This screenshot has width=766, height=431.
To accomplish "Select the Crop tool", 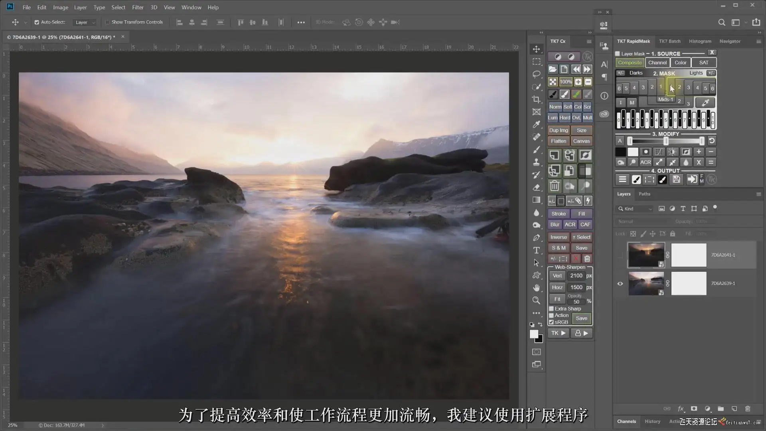I will [537, 99].
